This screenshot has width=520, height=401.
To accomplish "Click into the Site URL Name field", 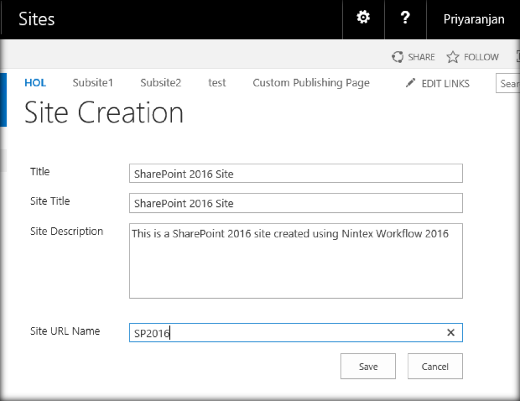I will (x=288, y=333).
